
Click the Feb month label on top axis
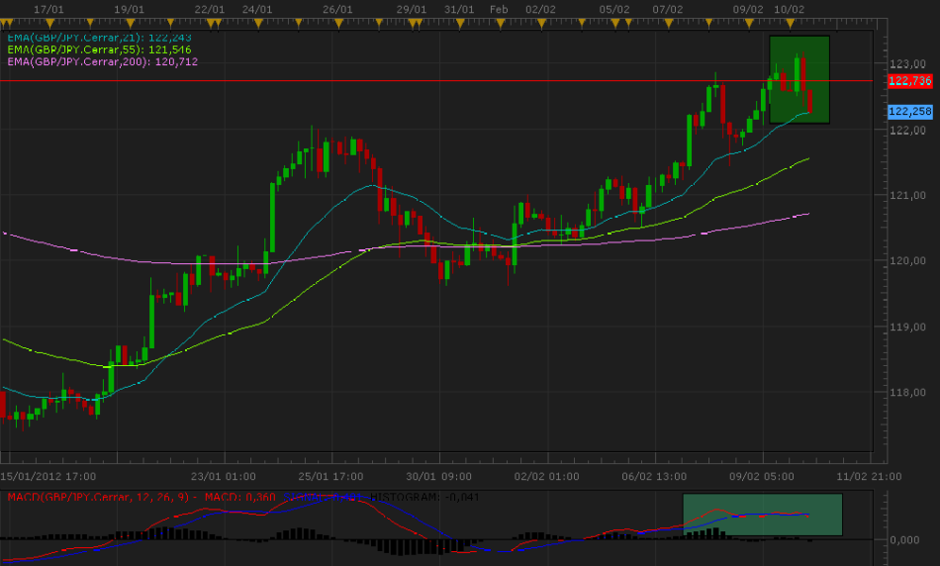click(499, 9)
